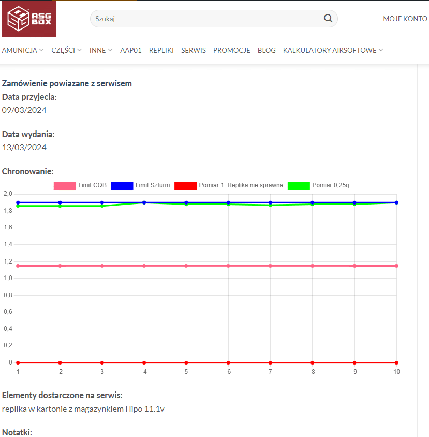Click the ASG BOX logo
Image resolution: width=429 pixels, height=437 pixels.
coord(29,19)
